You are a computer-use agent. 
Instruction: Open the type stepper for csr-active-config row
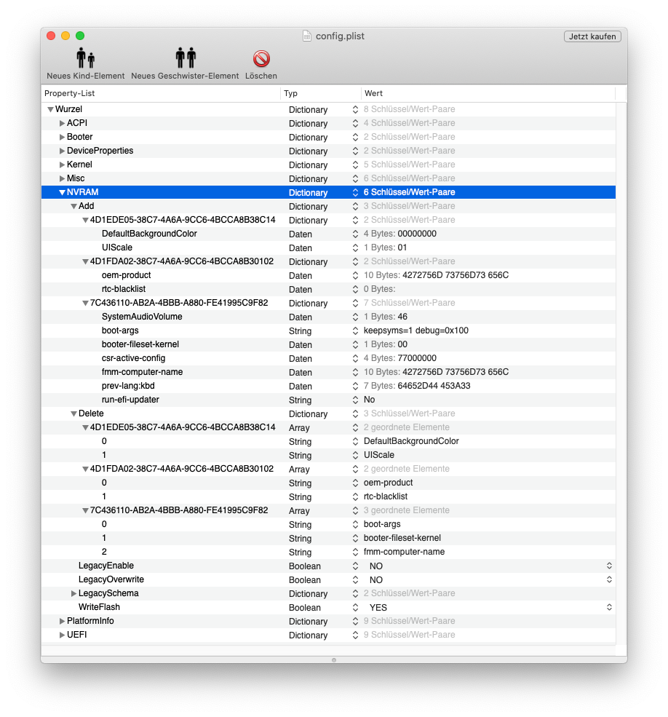click(355, 358)
